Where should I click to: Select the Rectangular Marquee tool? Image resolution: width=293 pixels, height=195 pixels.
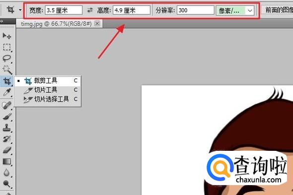[7, 47]
